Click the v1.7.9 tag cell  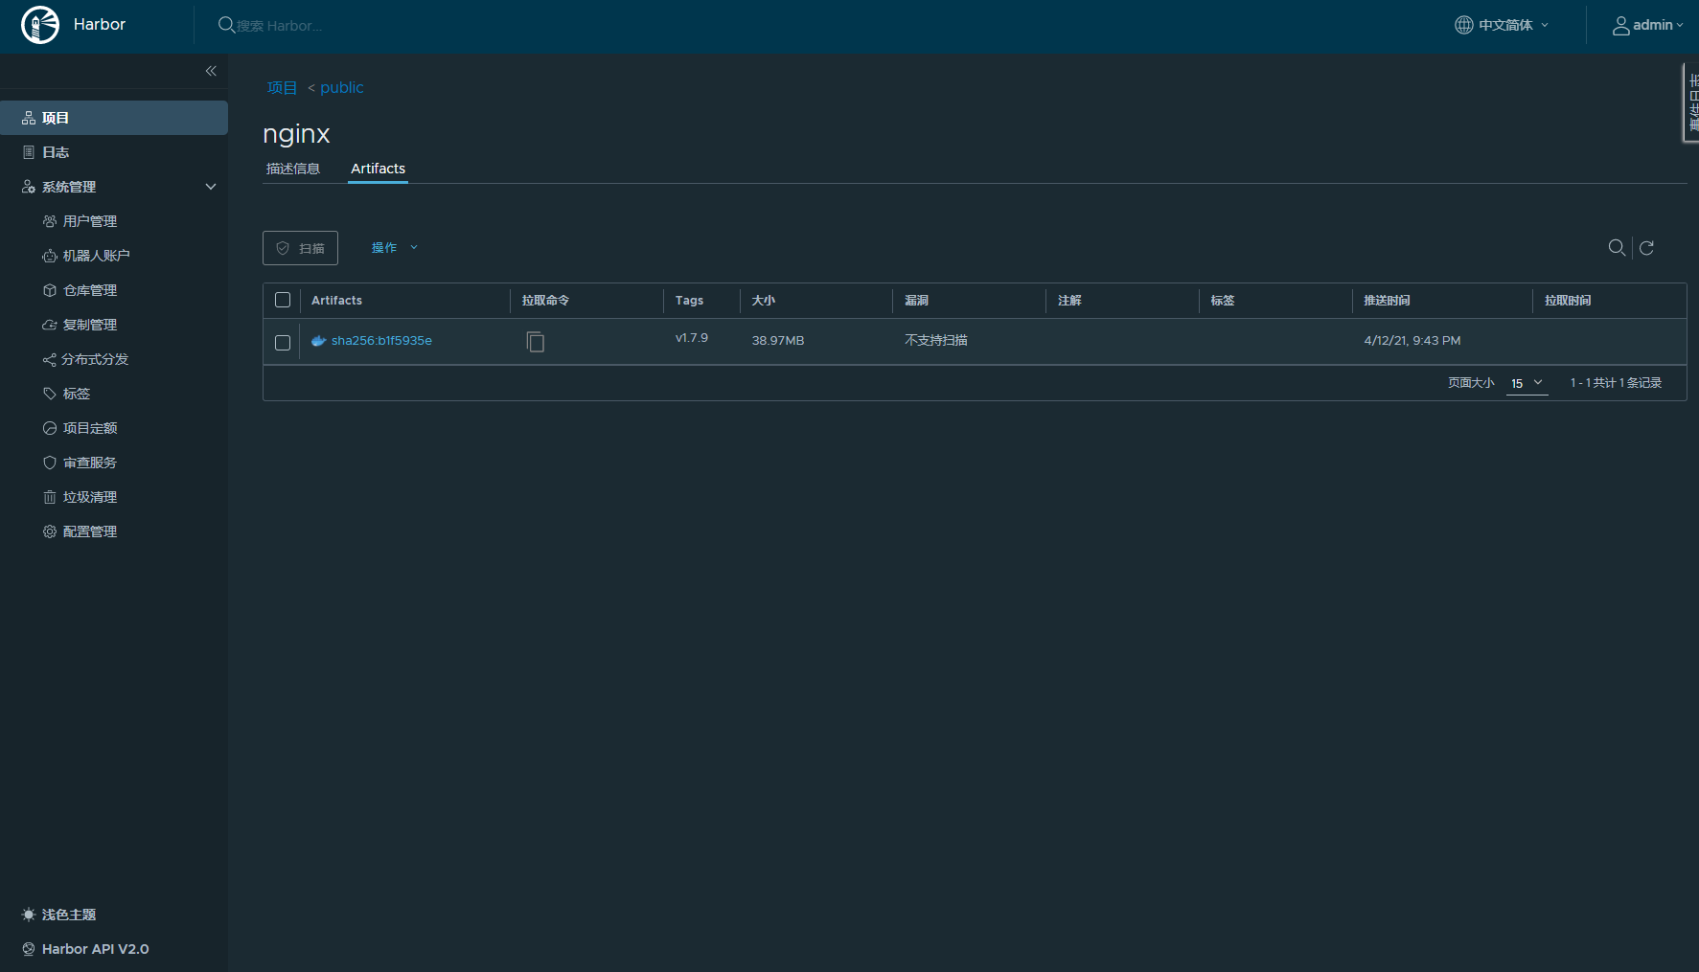[x=692, y=338]
